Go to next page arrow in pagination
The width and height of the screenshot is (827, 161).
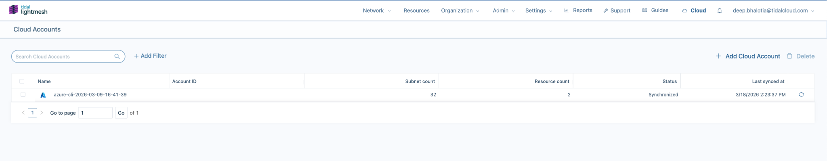tap(42, 113)
